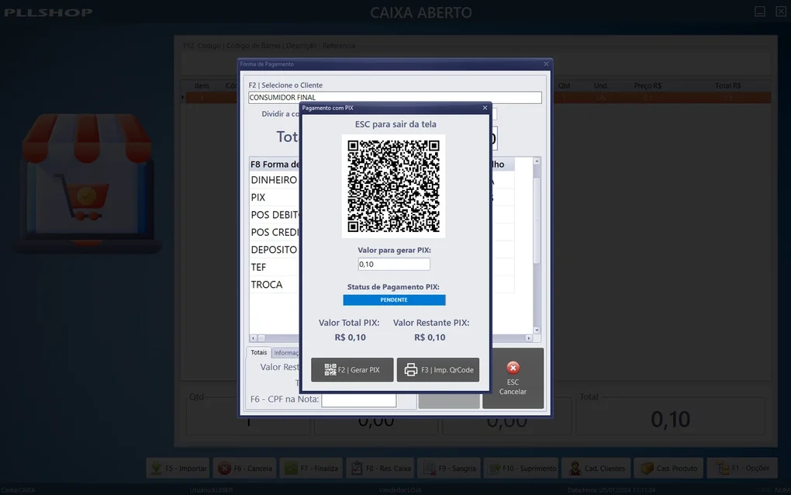Click the Importar download icon
791x495 pixels.
click(157, 469)
